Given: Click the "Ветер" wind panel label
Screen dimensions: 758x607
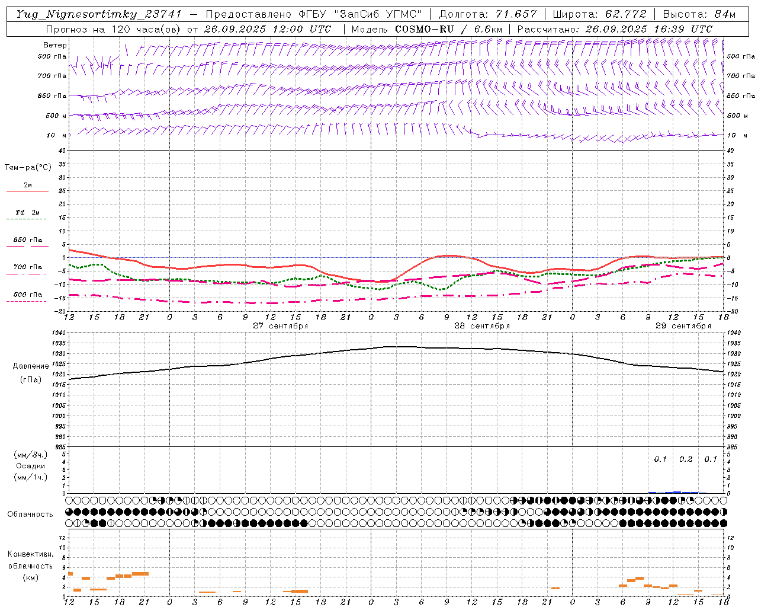Looking at the screenshot, I should 55,45.
